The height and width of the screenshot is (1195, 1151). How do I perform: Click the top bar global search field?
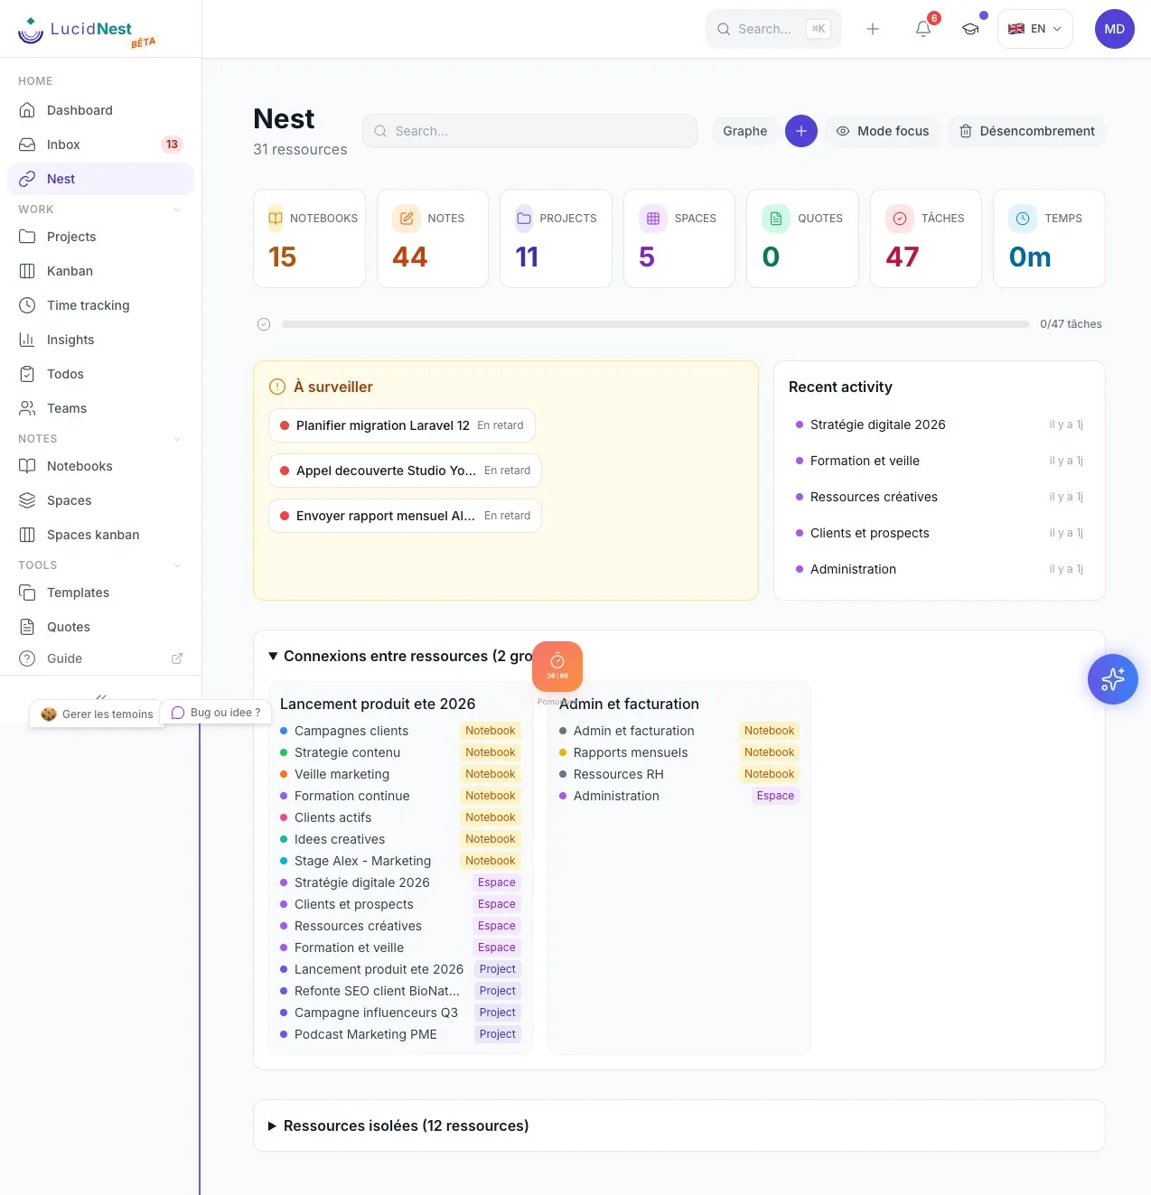coord(773,29)
